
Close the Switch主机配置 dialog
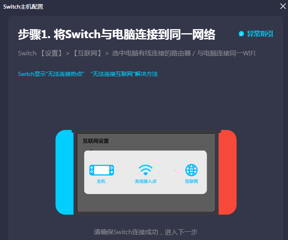click(283, 6)
